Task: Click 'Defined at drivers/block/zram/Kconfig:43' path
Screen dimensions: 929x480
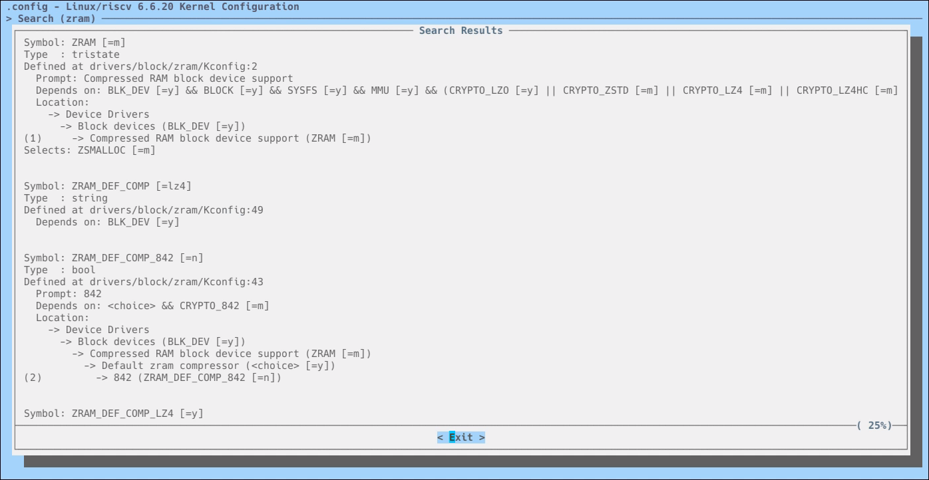Action: (143, 282)
